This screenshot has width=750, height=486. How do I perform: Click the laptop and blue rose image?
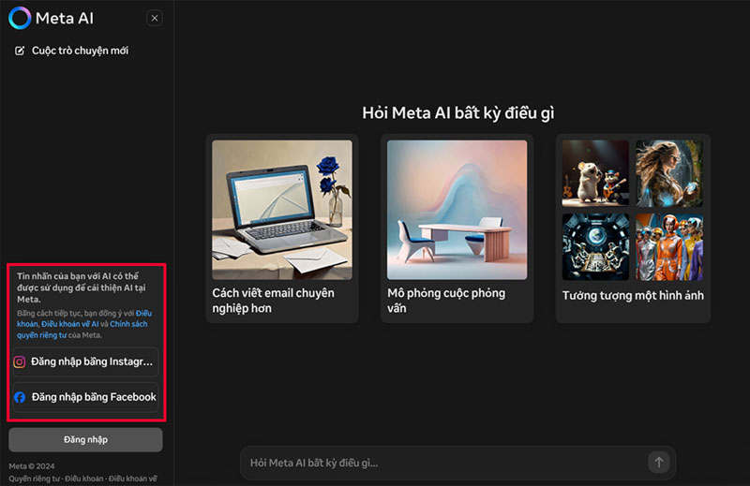(x=282, y=206)
